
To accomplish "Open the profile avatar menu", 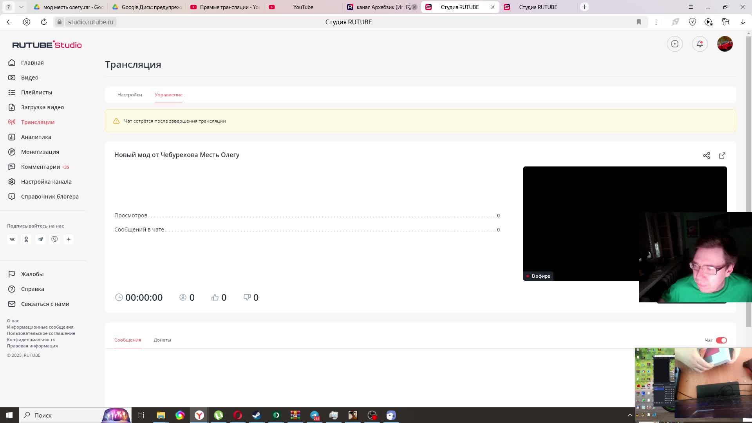I will 725,44.
